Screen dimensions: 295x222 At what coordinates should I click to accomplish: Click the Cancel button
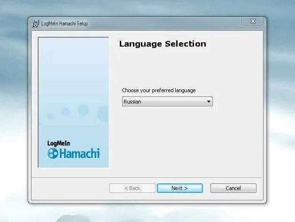(233, 188)
